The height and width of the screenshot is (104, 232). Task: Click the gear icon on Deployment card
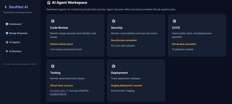(x=113, y=66)
